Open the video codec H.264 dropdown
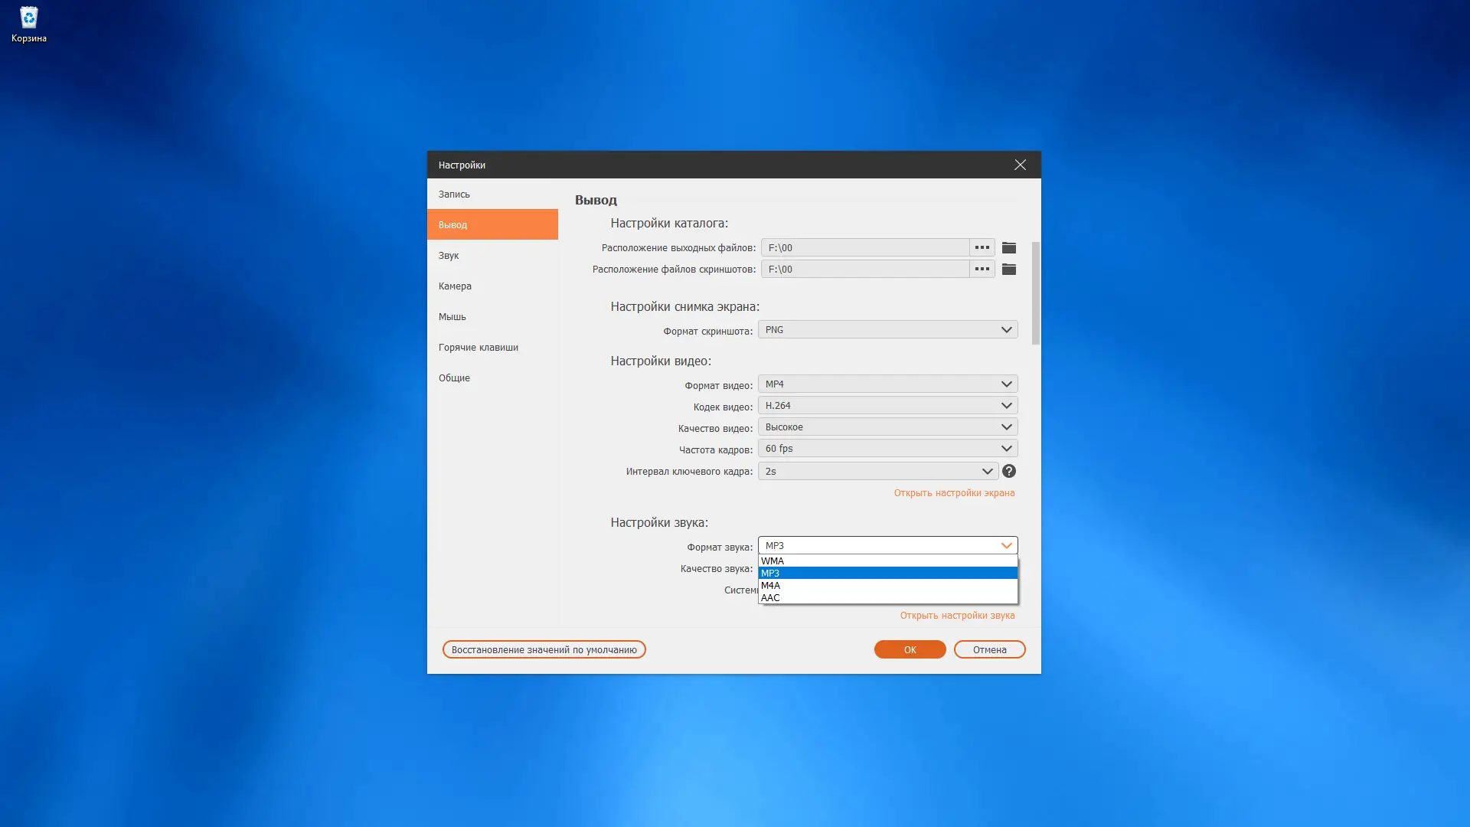Viewport: 1470px width, 827px height. point(887,406)
